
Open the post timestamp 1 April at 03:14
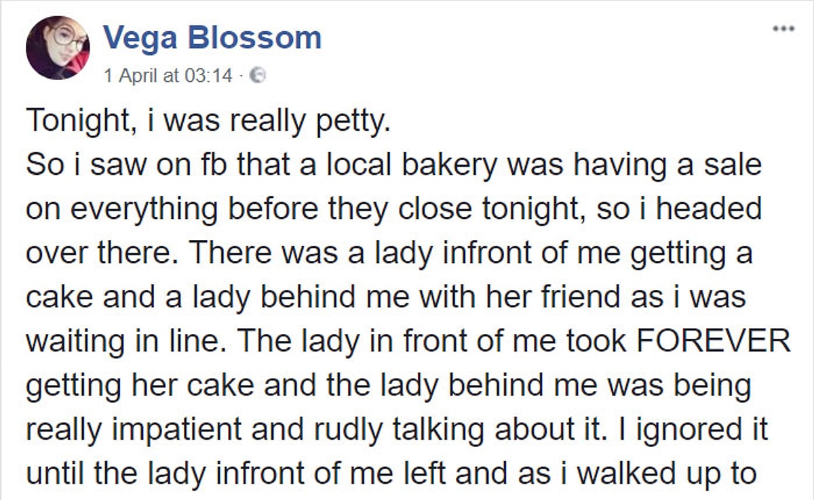point(168,75)
